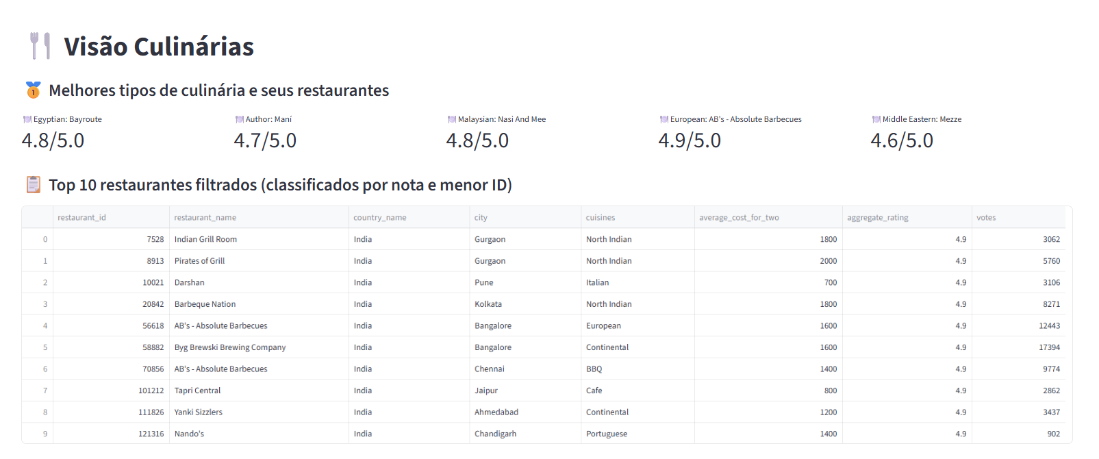Select AB's - Absolute Barbecues cell in Bangalore row
The image size is (1099, 459).
click(x=259, y=325)
